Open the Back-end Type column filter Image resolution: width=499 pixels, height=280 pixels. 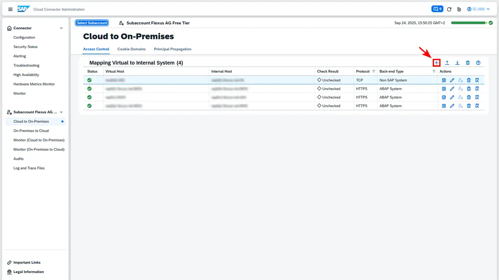click(434, 71)
